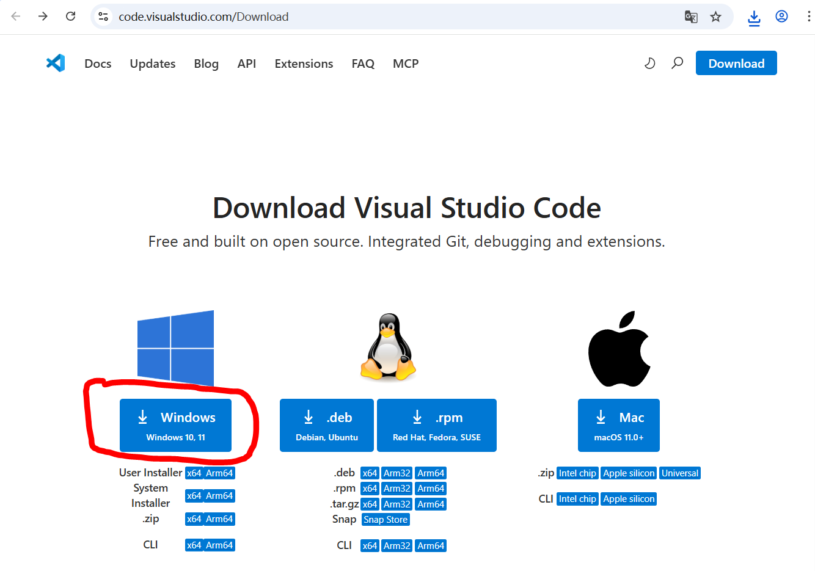Viewport: 815px width, 571px height.
Task: Open the MCP menu item
Action: [406, 64]
